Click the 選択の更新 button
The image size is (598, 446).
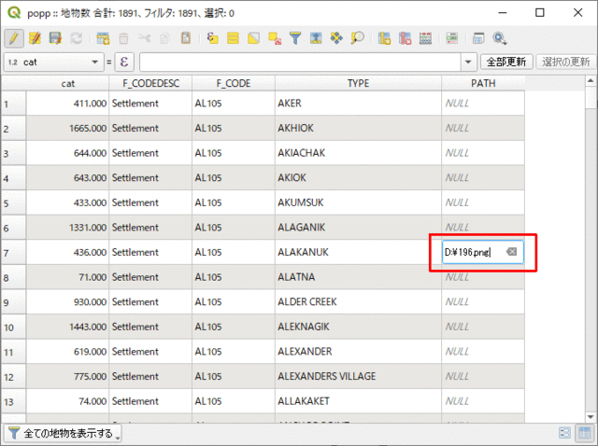pyautogui.click(x=565, y=62)
